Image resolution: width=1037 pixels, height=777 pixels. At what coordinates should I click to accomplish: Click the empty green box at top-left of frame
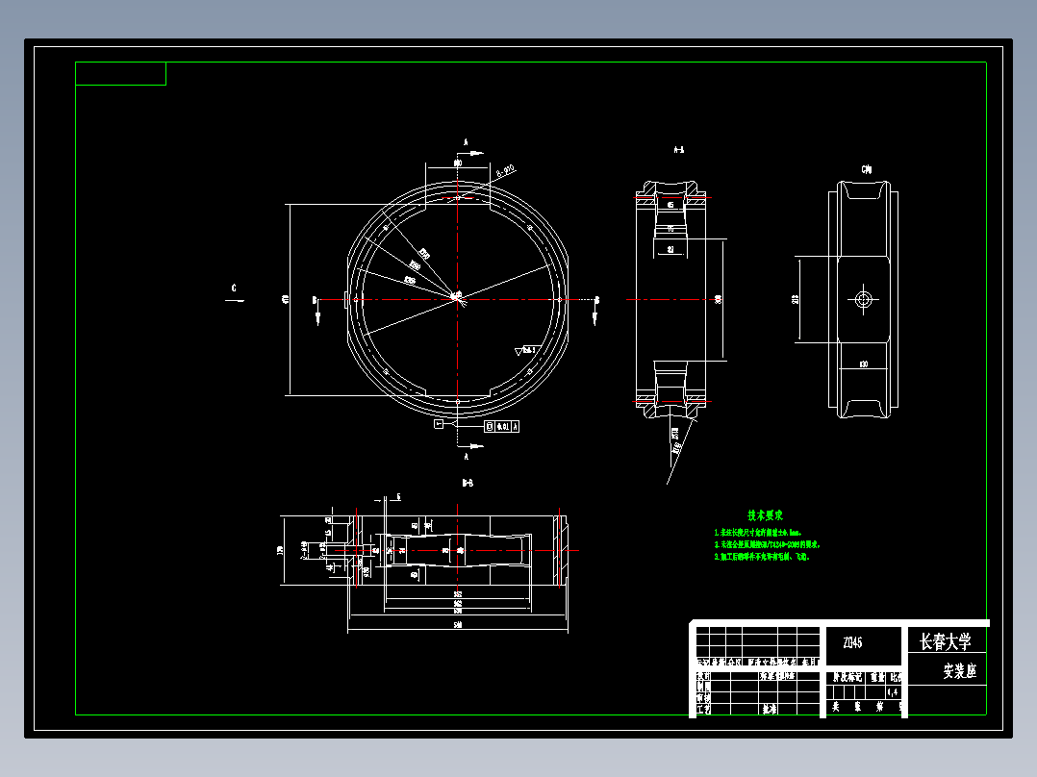tap(120, 73)
